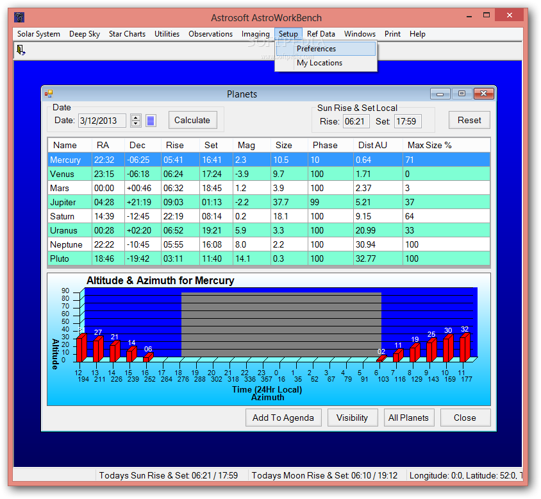Click the Calculate button
The image size is (541, 499).
(x=192, y=120)
